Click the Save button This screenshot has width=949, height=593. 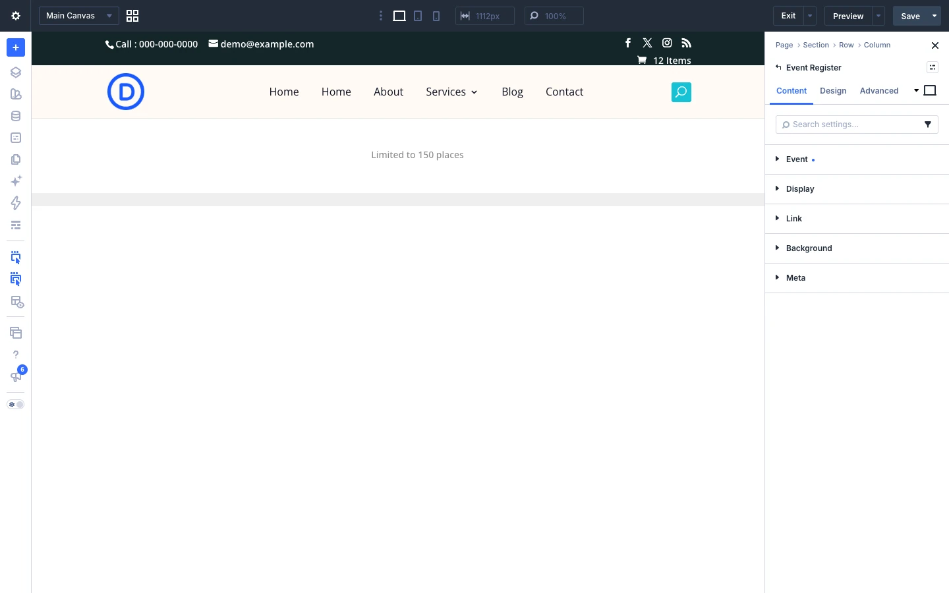(911, 16)
